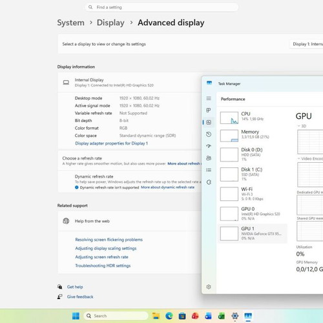Open Excel from taskbar

[x=222, y=316]
